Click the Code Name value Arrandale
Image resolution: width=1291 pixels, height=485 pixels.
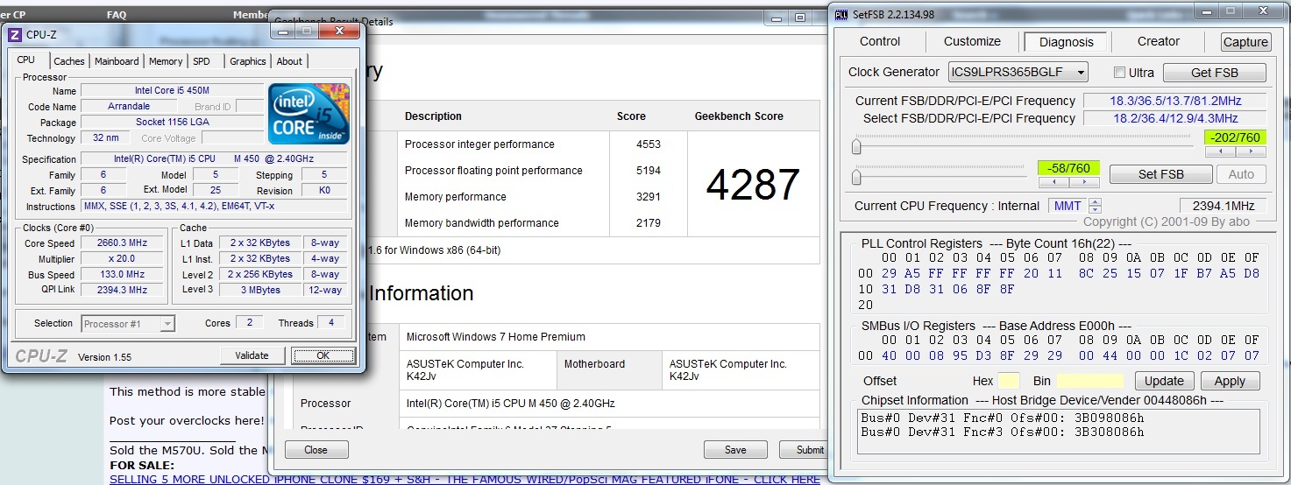point(129,107)
